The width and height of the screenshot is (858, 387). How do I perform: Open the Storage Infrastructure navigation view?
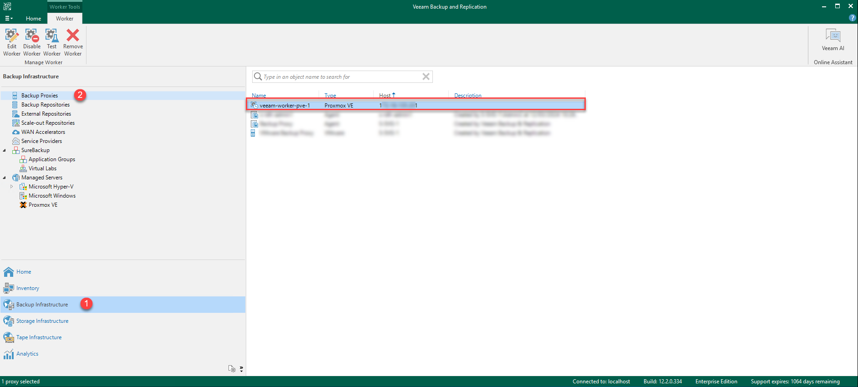tap(42, 321)
